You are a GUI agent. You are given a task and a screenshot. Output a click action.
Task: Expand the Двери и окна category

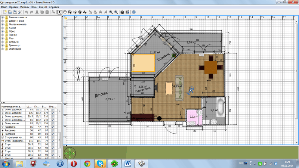tap(3, 21)
